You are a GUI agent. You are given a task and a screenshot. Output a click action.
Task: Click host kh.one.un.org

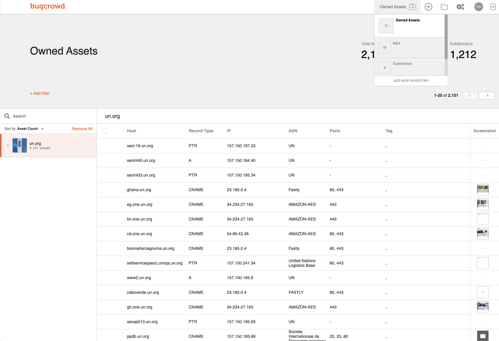(139, 219)
